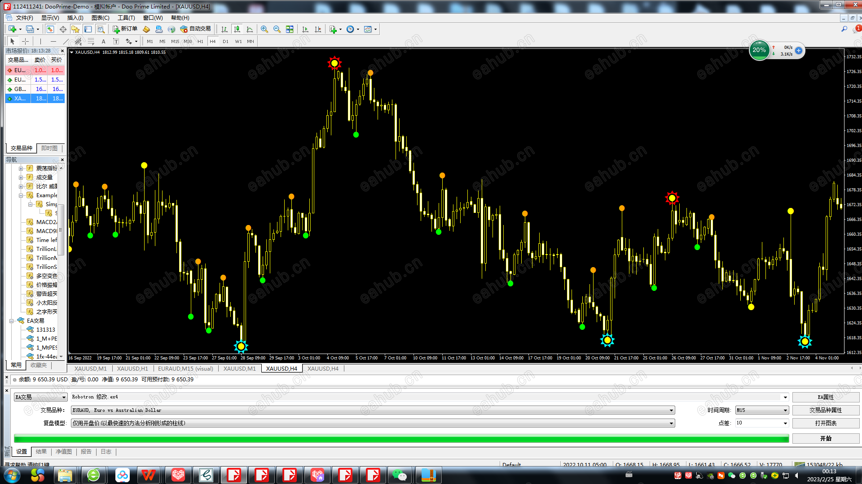The height and width of the screenshot is (484, 862).
Task: Switch to D1 timeframe
Action: 225,41
